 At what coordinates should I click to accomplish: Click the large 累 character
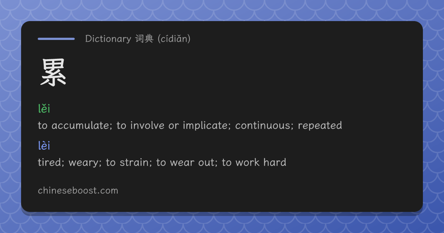tap(53, 73)
